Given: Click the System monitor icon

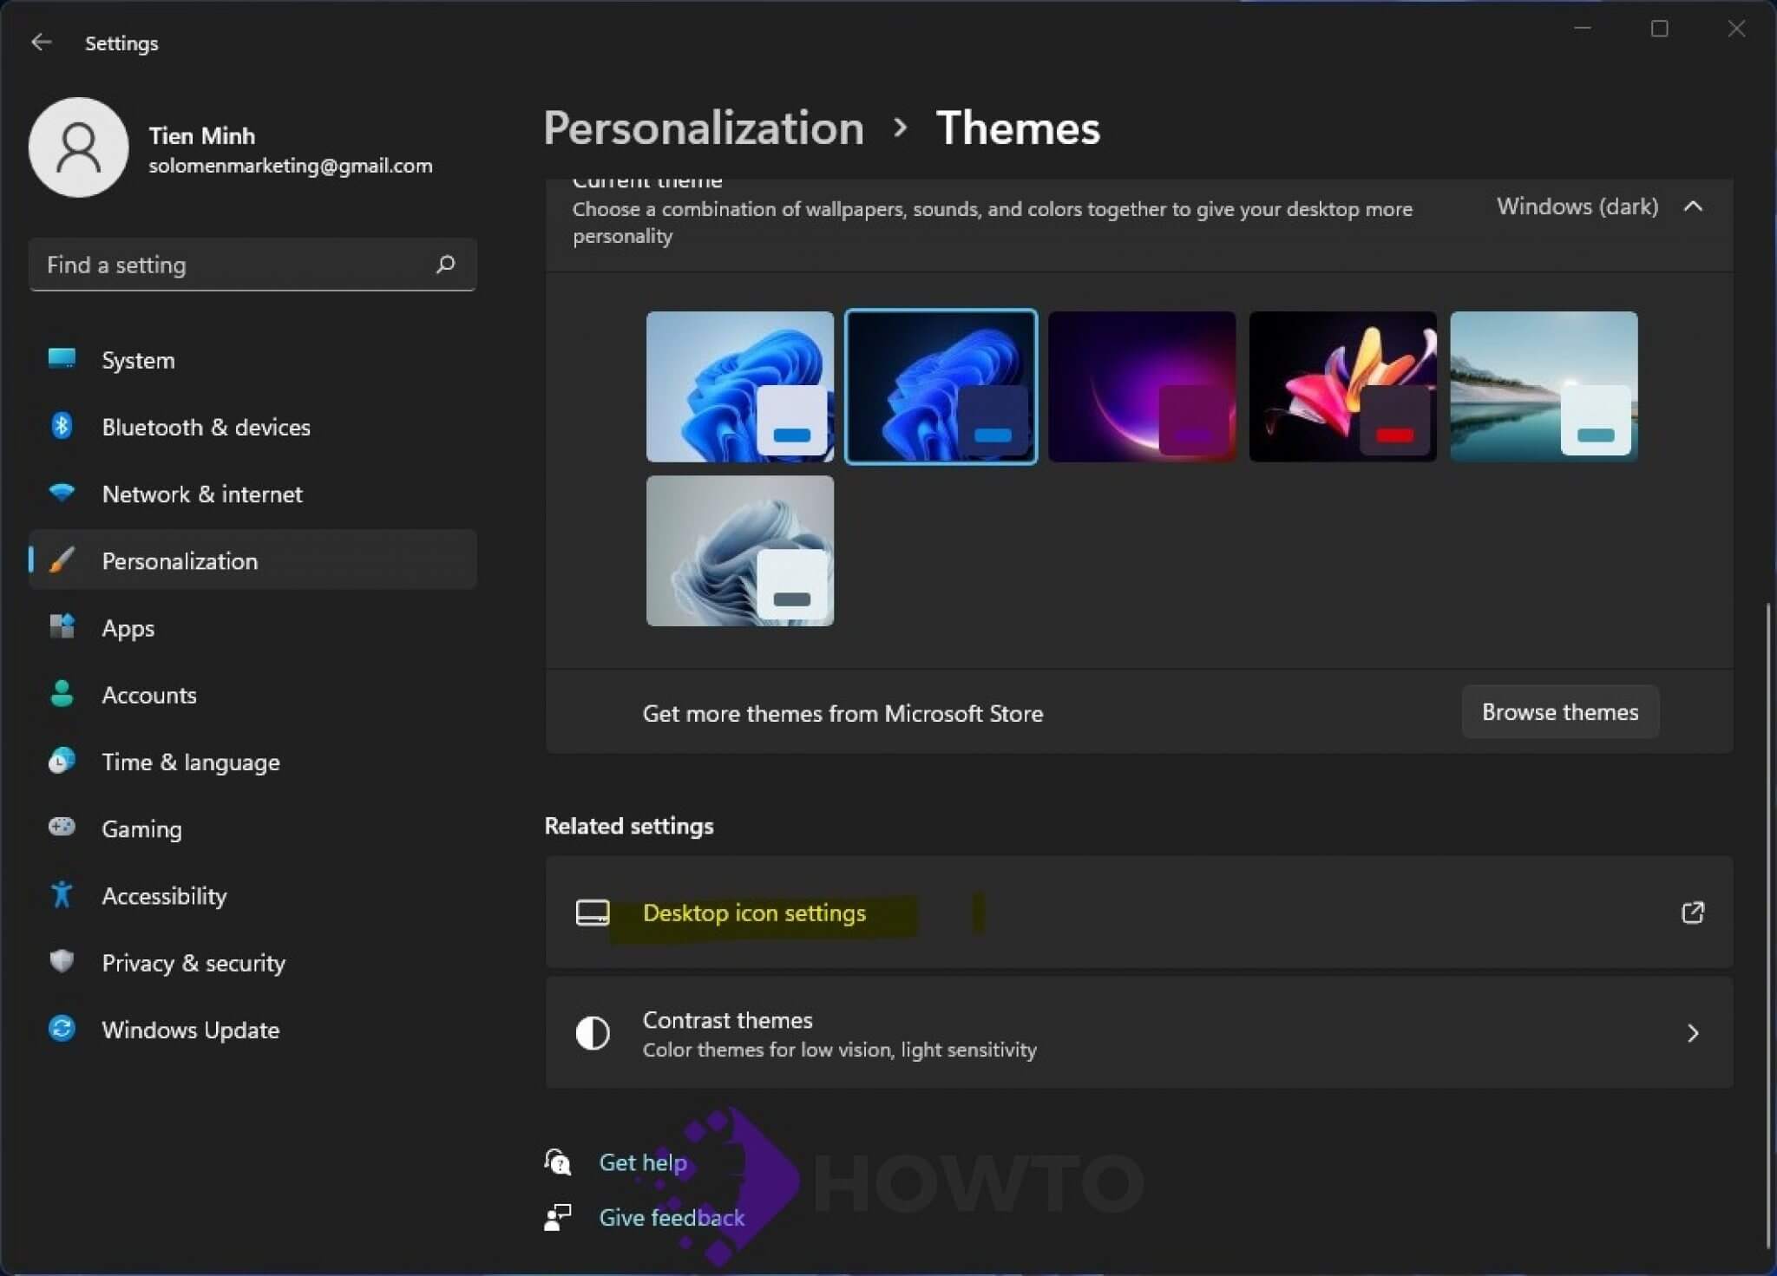Looking at the screenshot, I should coord(62,359).
